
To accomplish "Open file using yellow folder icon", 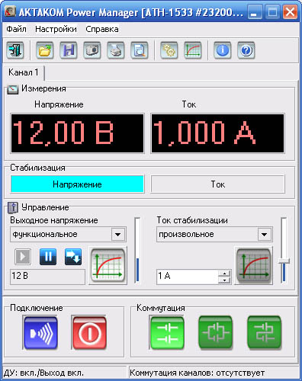I will (x=45, y=50).
